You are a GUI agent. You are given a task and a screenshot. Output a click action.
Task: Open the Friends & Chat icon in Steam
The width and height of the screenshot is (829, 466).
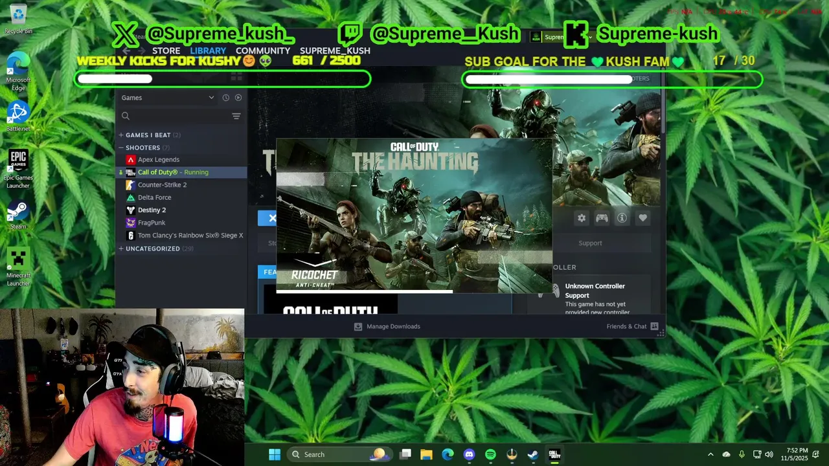click(654, 326)
